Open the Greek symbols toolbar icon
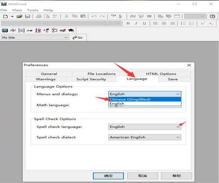This screenshot has width=219, height=183. 62,30
